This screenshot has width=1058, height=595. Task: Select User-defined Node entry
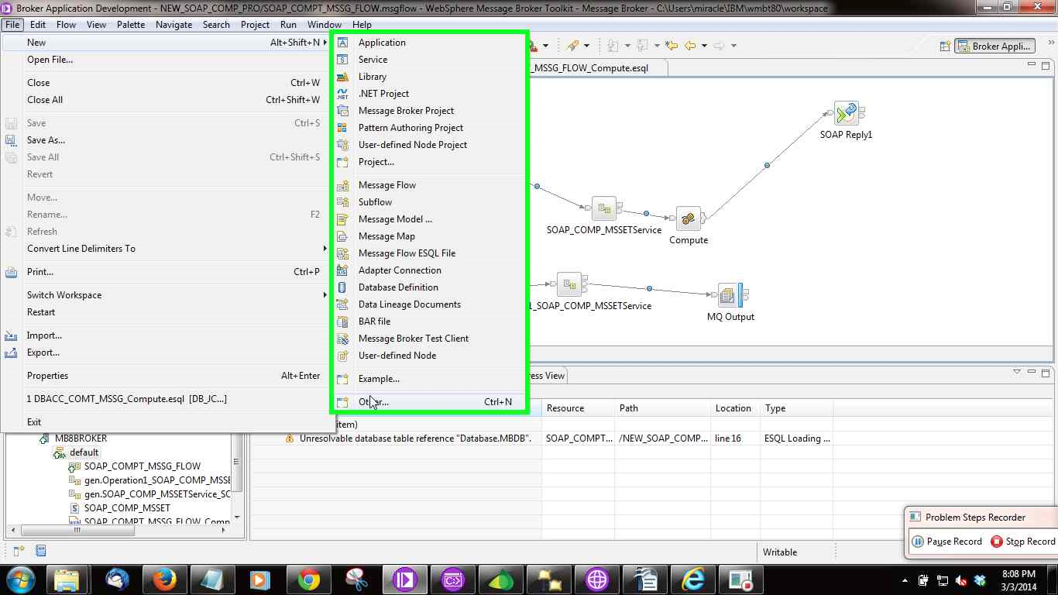(x=430, y=356)
